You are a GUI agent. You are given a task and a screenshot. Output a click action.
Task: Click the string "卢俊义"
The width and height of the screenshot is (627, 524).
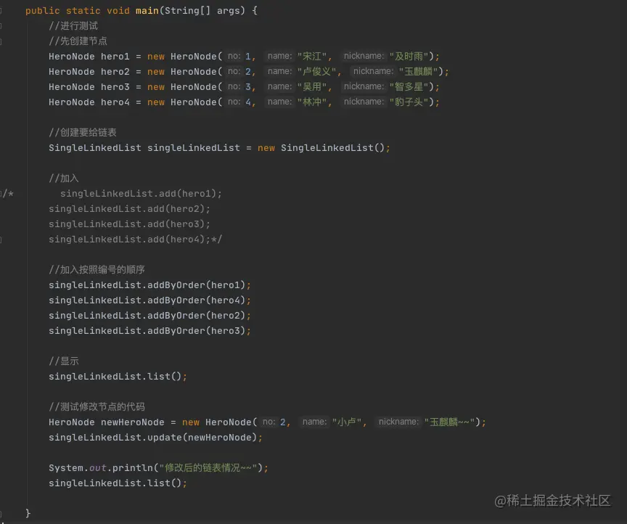316,72
